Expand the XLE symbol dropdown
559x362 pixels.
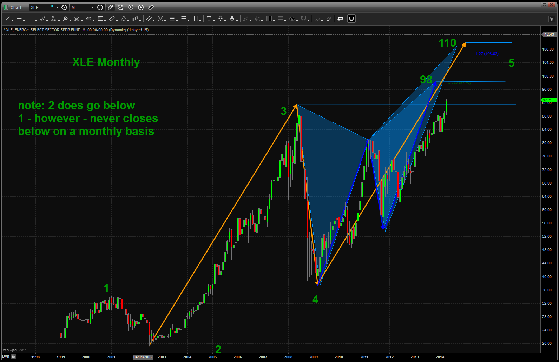coord(57,7)
